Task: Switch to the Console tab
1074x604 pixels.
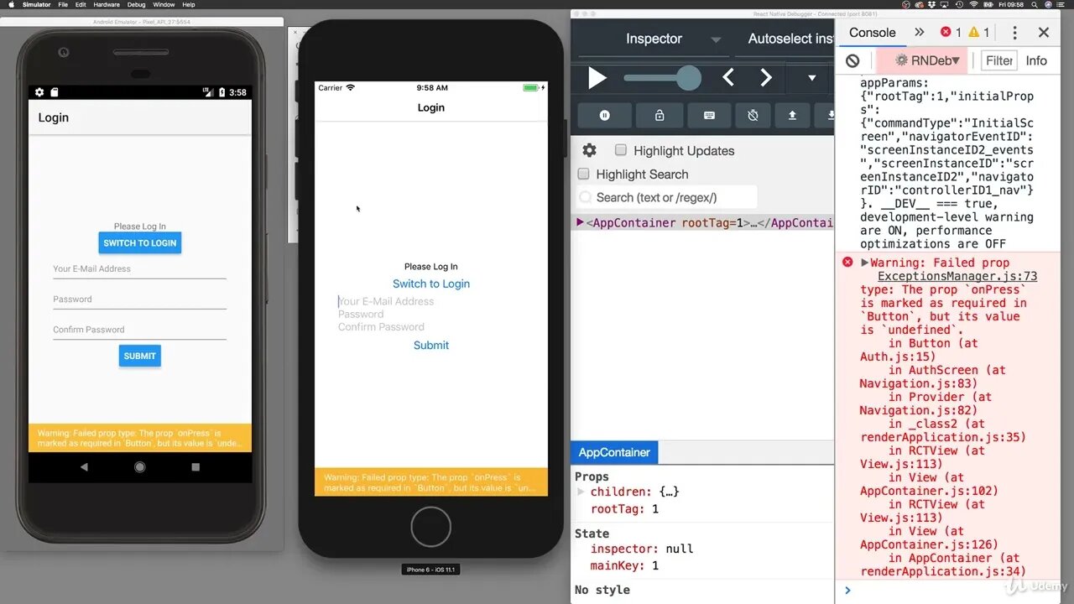Action: 872,33
